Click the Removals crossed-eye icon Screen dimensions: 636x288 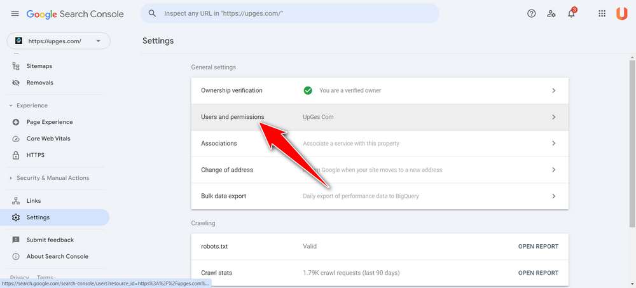point(16,83)
